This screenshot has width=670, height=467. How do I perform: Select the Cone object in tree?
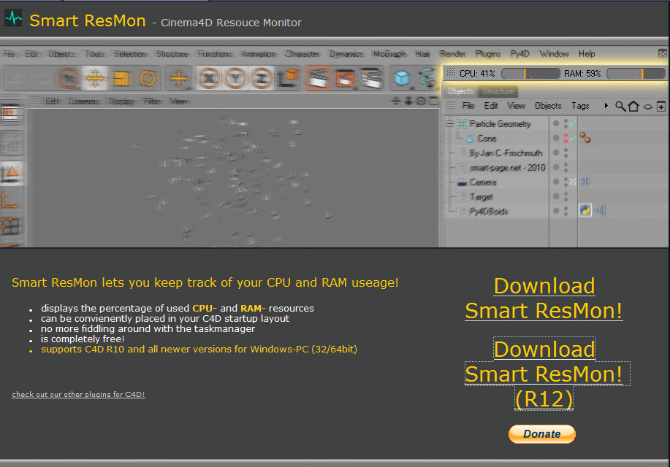pyautogui.click(x=487, y=139)
